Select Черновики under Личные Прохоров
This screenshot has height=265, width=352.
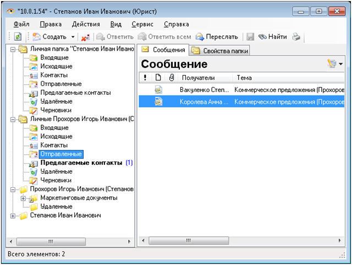click(56, 180)
